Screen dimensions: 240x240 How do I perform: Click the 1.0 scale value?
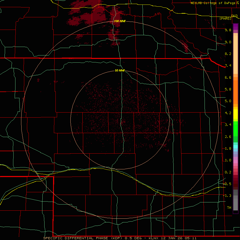(x=228, y=161)
